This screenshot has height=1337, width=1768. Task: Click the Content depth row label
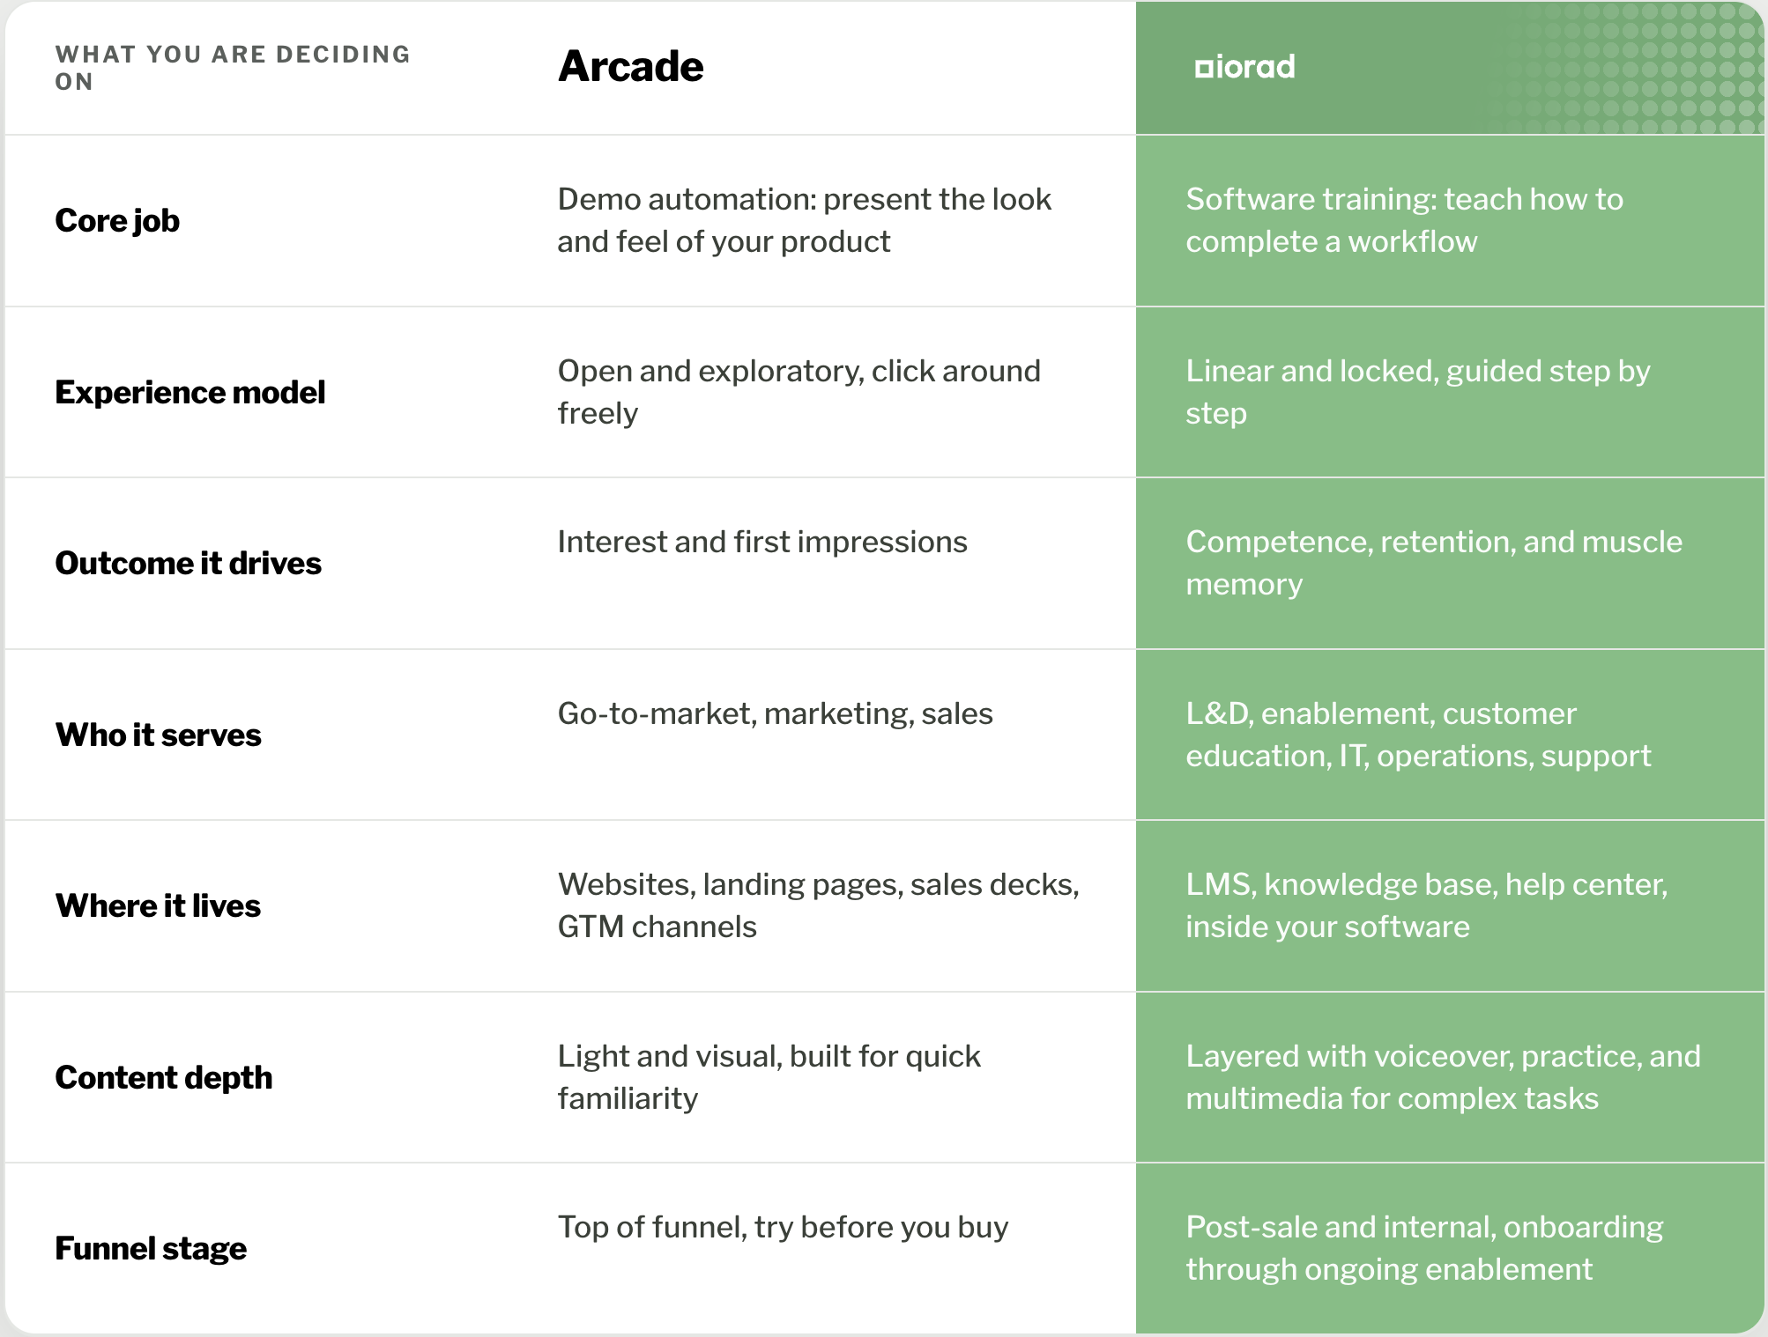[x=164, y=1077]
